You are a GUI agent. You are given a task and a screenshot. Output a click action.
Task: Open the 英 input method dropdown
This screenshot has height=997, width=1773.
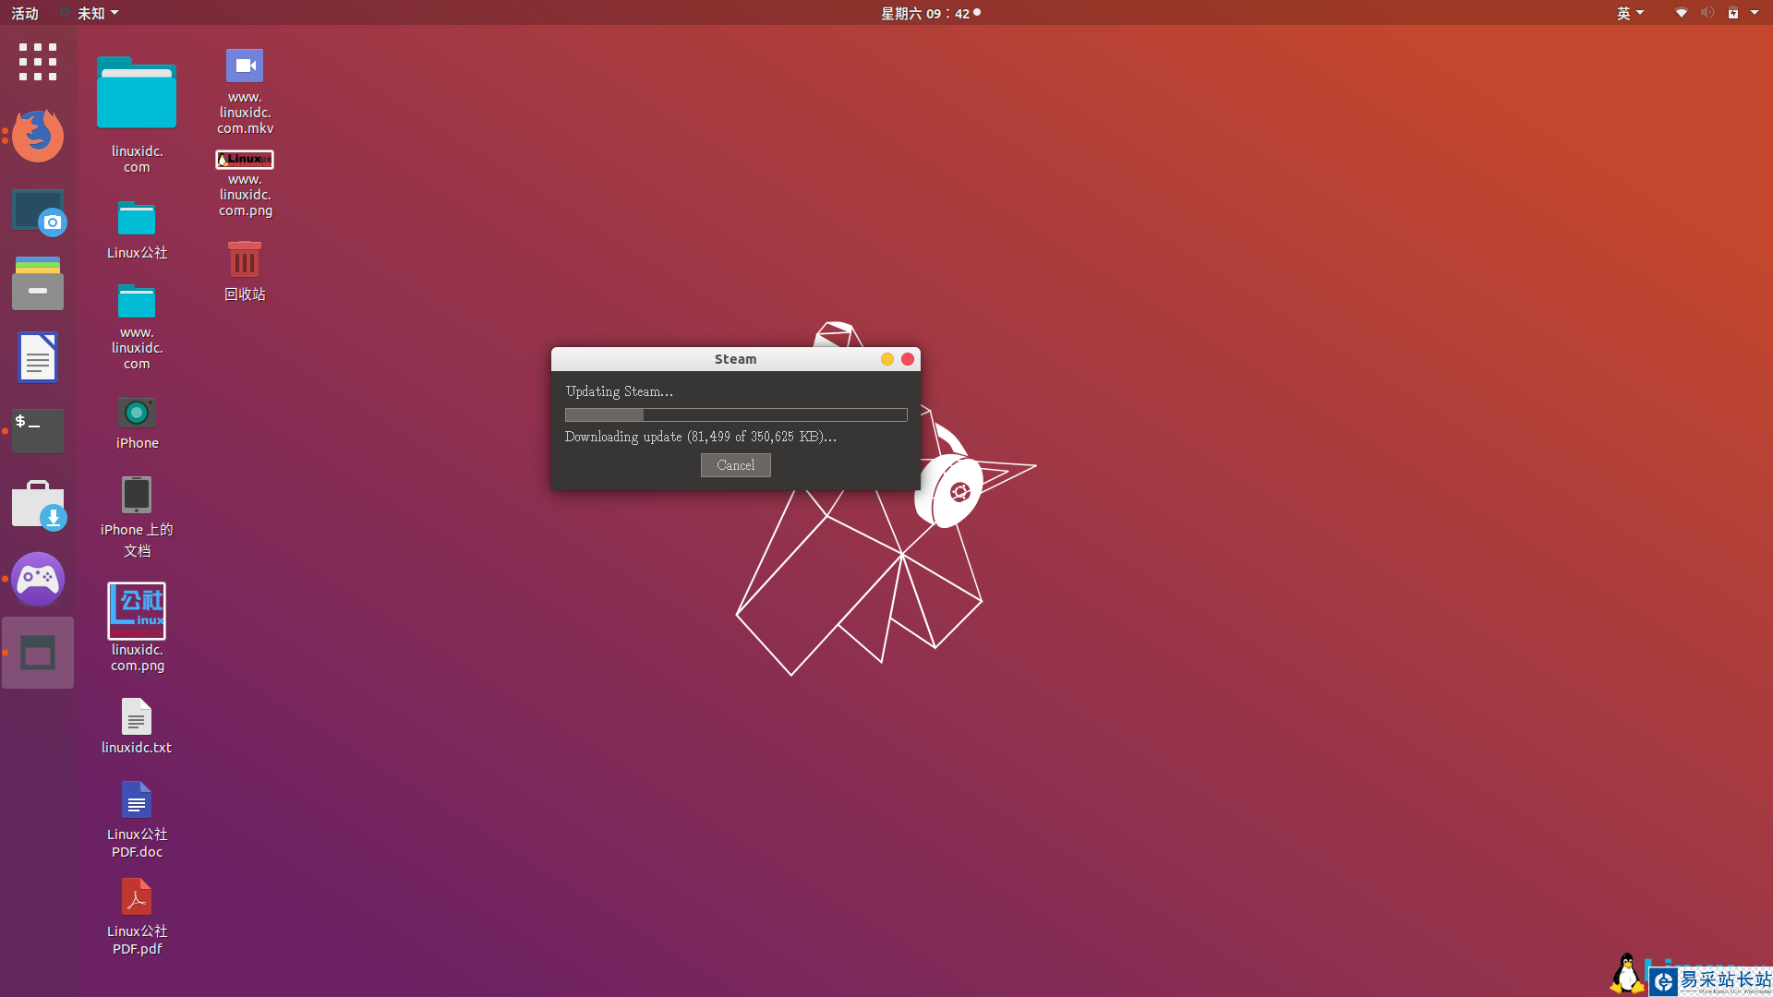tap(1630, 13)
